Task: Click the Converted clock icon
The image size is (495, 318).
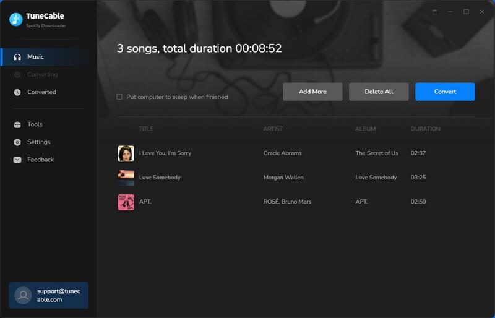Action: 17,92
